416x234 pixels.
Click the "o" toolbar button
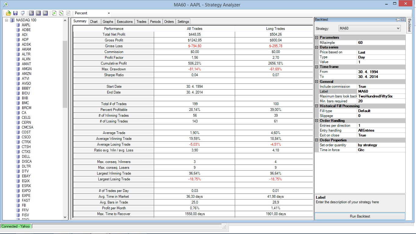(x=38, y=13)
